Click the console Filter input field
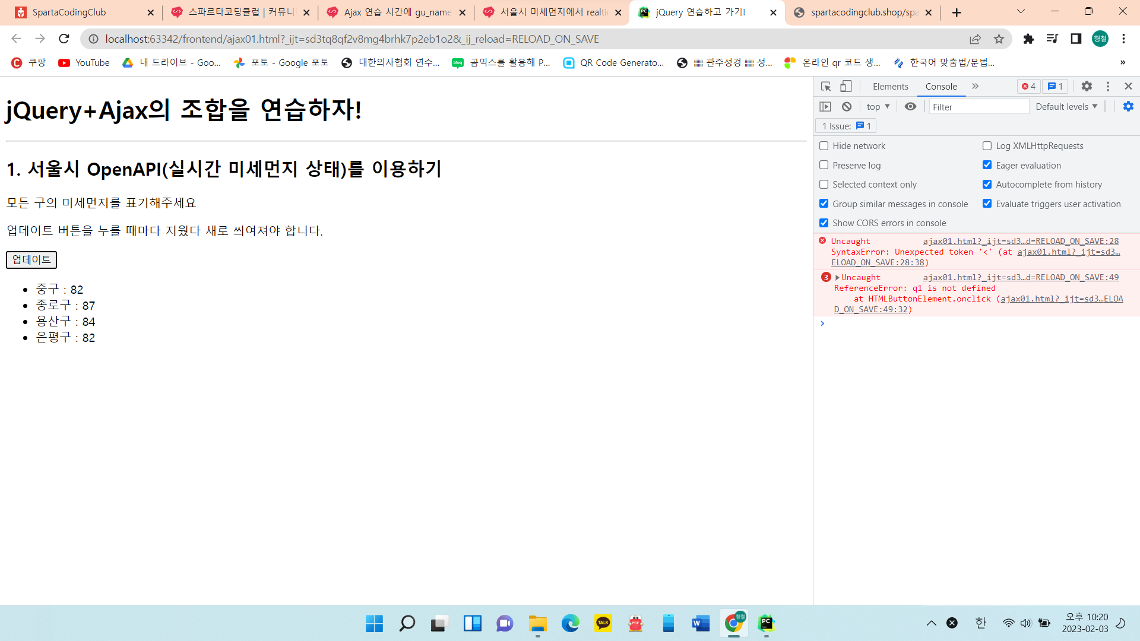This screenshot has width=1140, height=641. click(x=978, y=107)
